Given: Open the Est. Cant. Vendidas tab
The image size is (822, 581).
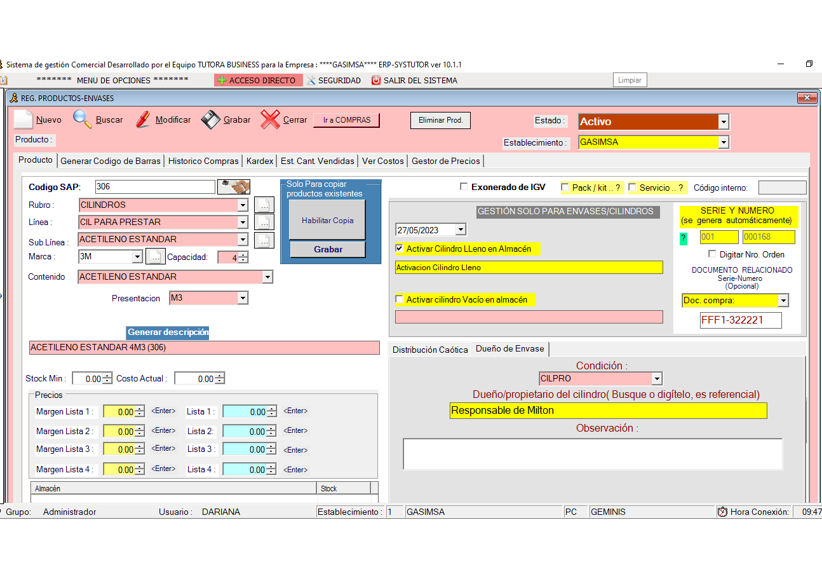Looking at the screenshot, I should coord(318,161).
